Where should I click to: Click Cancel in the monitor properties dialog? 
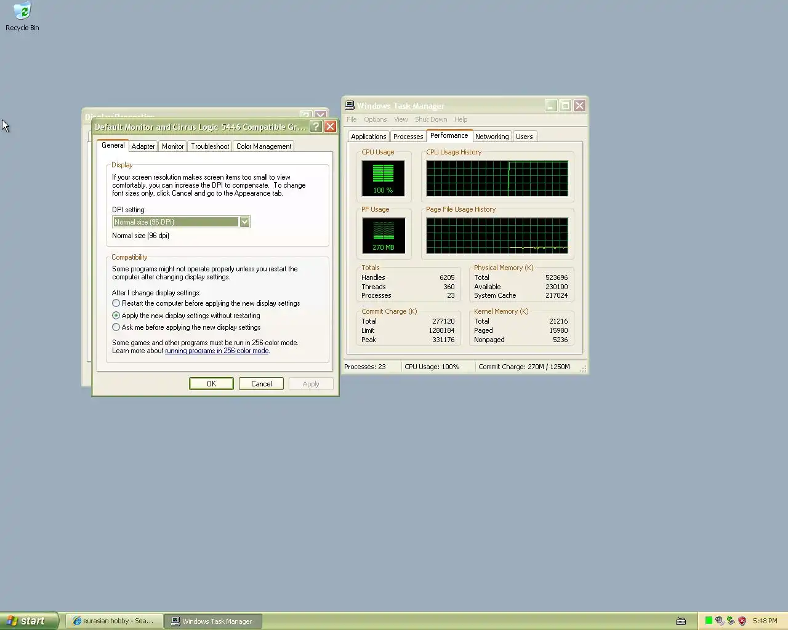point(261,384)
